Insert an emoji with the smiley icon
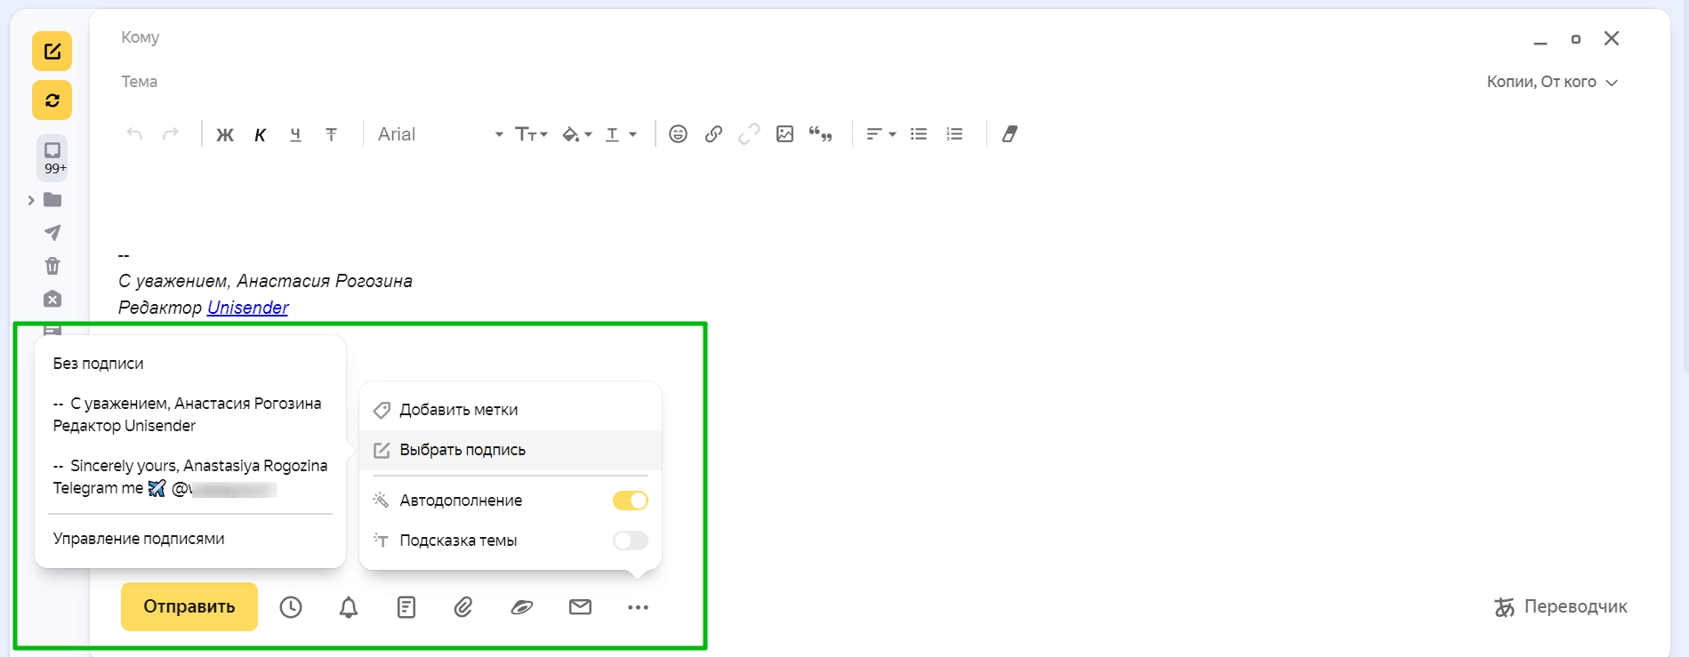This screenshot has height=657, width=1689. [678, 134]
